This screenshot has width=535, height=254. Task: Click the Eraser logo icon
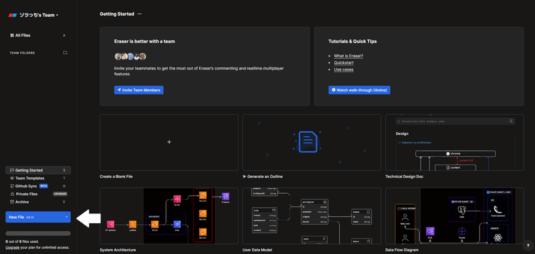13,15
